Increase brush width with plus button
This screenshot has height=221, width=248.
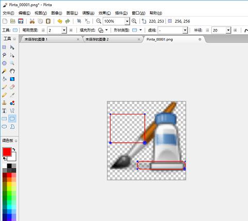(x=71, y=30)
